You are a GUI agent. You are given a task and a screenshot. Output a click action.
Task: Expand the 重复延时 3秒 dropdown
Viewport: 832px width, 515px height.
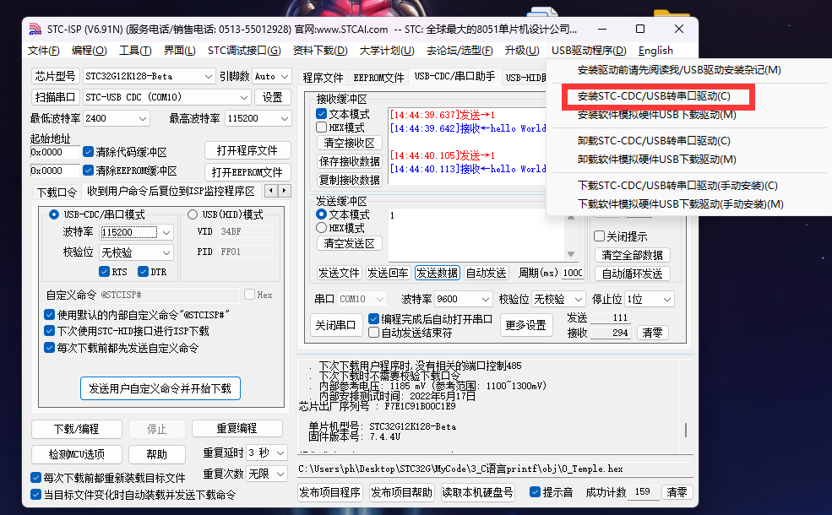(280, 453)
